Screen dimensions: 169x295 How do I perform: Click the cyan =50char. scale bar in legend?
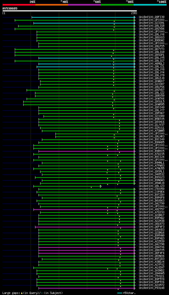pos(120,293)
